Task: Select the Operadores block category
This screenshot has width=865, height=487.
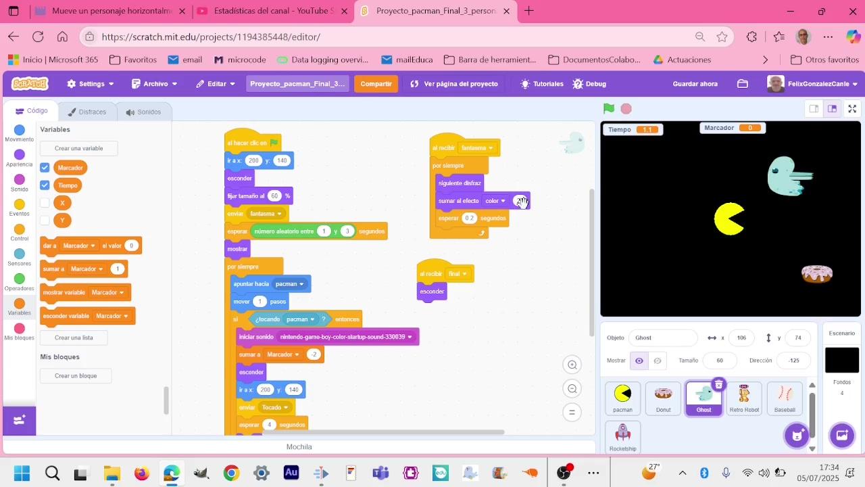Action: pos(19,283)
